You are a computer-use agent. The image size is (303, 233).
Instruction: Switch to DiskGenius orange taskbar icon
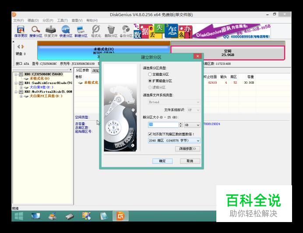[120, 216]
